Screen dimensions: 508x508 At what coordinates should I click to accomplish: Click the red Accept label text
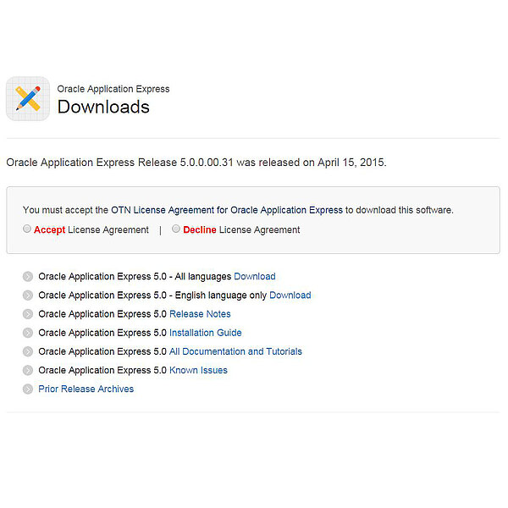(49, 229)
